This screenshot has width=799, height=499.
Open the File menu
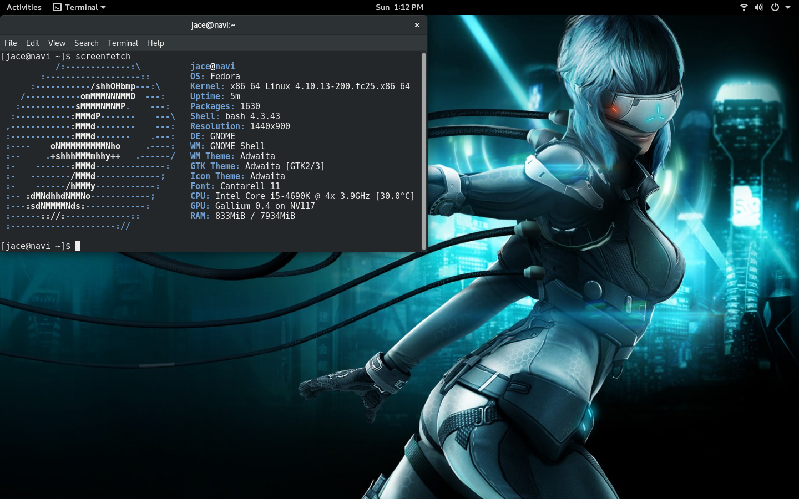pos(11,43)
